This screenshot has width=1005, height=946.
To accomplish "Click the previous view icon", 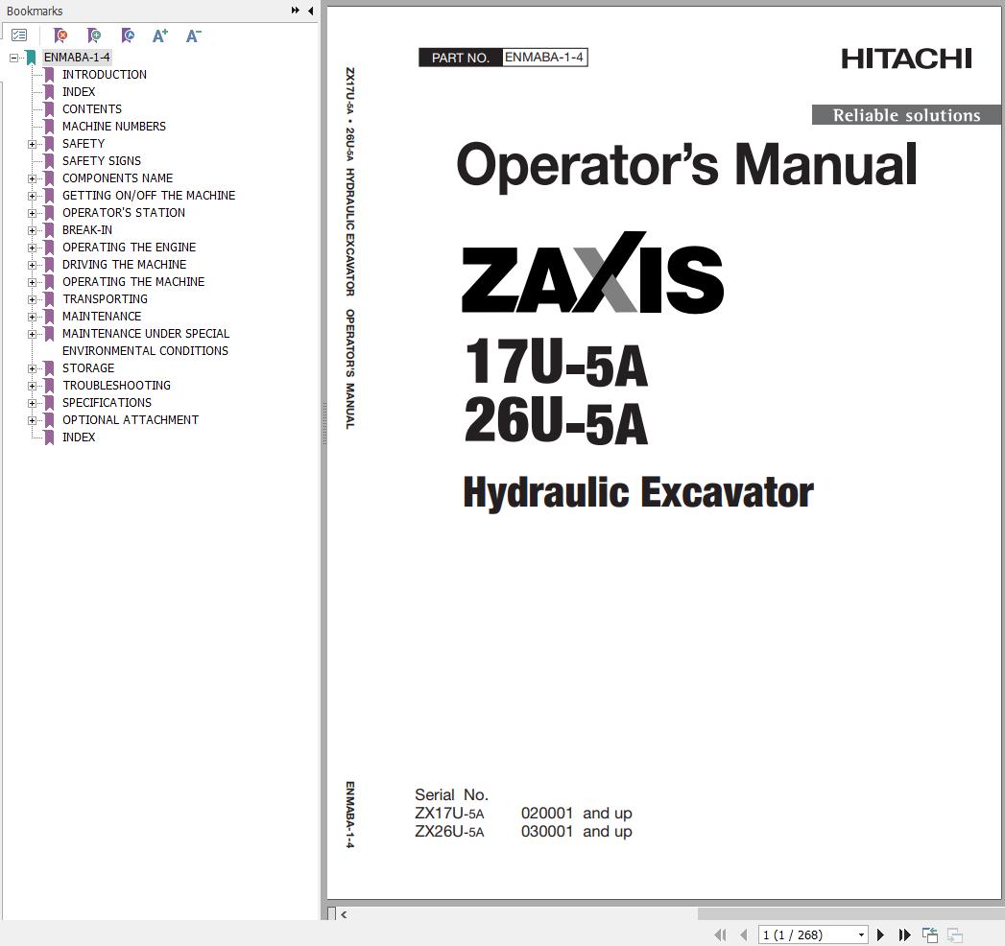I will 930,935.
